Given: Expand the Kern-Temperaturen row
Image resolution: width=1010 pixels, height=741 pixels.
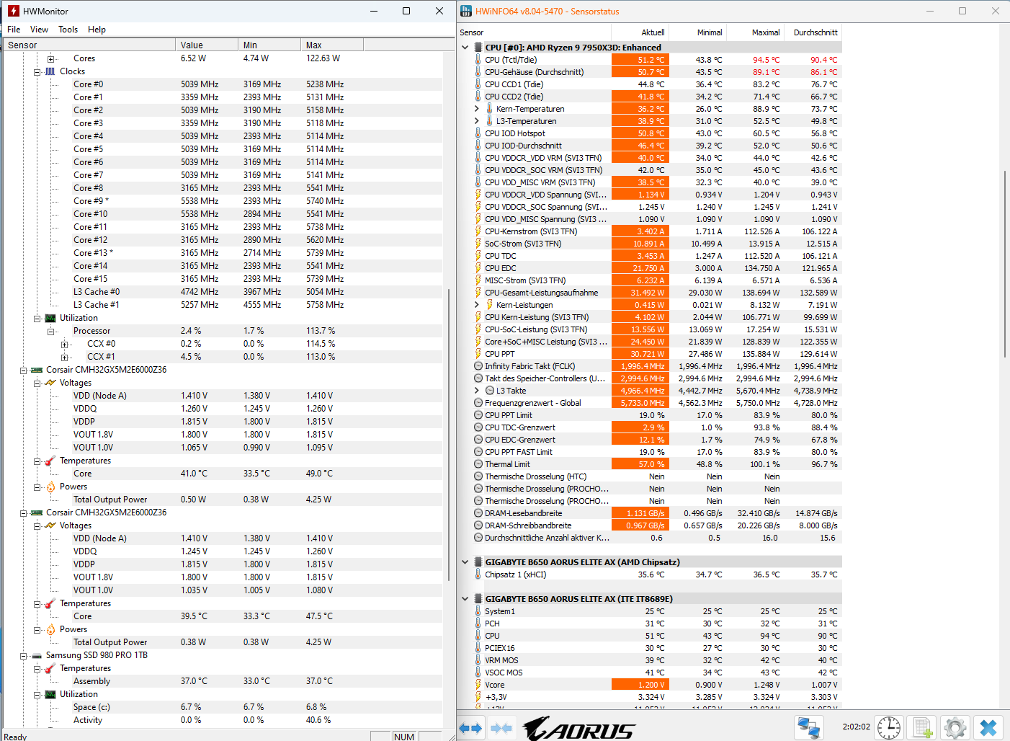Looking at the screenshot, I should pyautogui.click(x=477, y=109).
